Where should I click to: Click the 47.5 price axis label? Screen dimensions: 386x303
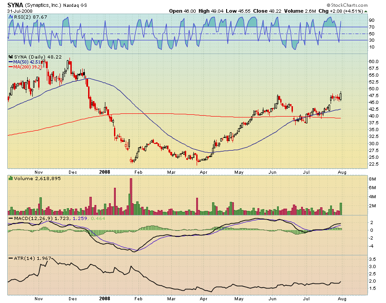click(373, 95)
